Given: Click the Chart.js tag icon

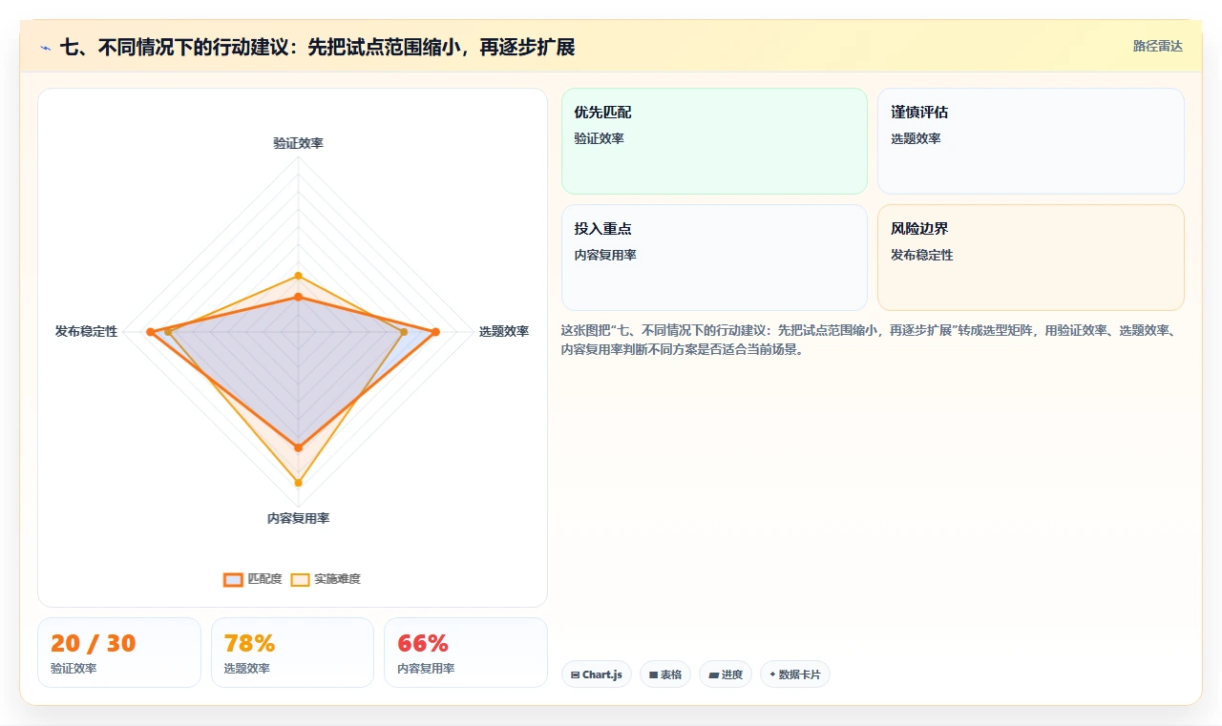Looking at the screenshot, I should 575,674.
